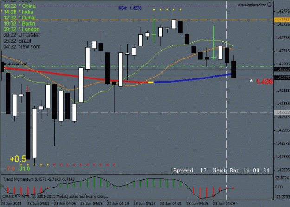This screenshot has width=290, height=207.
Task: Click the 1.42655 price scale value
Action: (x=282, y=91)
